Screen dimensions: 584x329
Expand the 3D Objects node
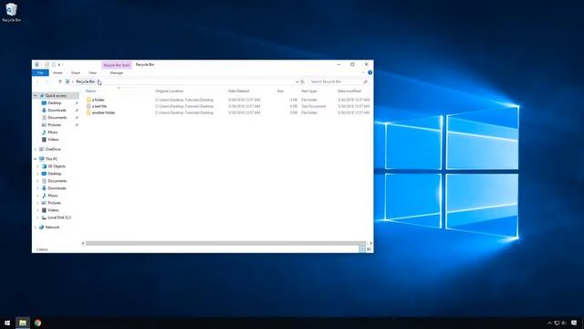click(38, 166)
